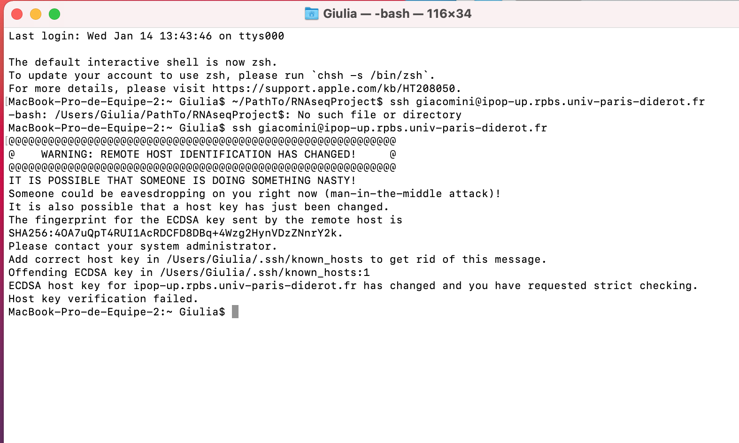The width and height of the screenshot is (739, 443).
Task: Click "The default interactive shell is now zsh."
Action: pos(143,62)
